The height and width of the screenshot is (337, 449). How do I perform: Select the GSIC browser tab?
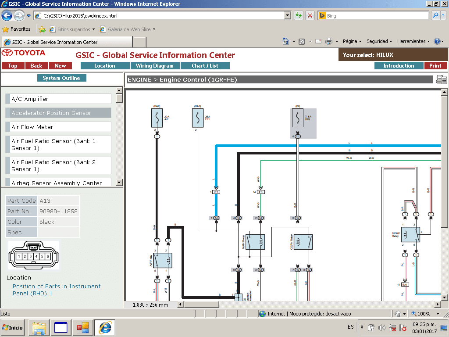(67, 42)
